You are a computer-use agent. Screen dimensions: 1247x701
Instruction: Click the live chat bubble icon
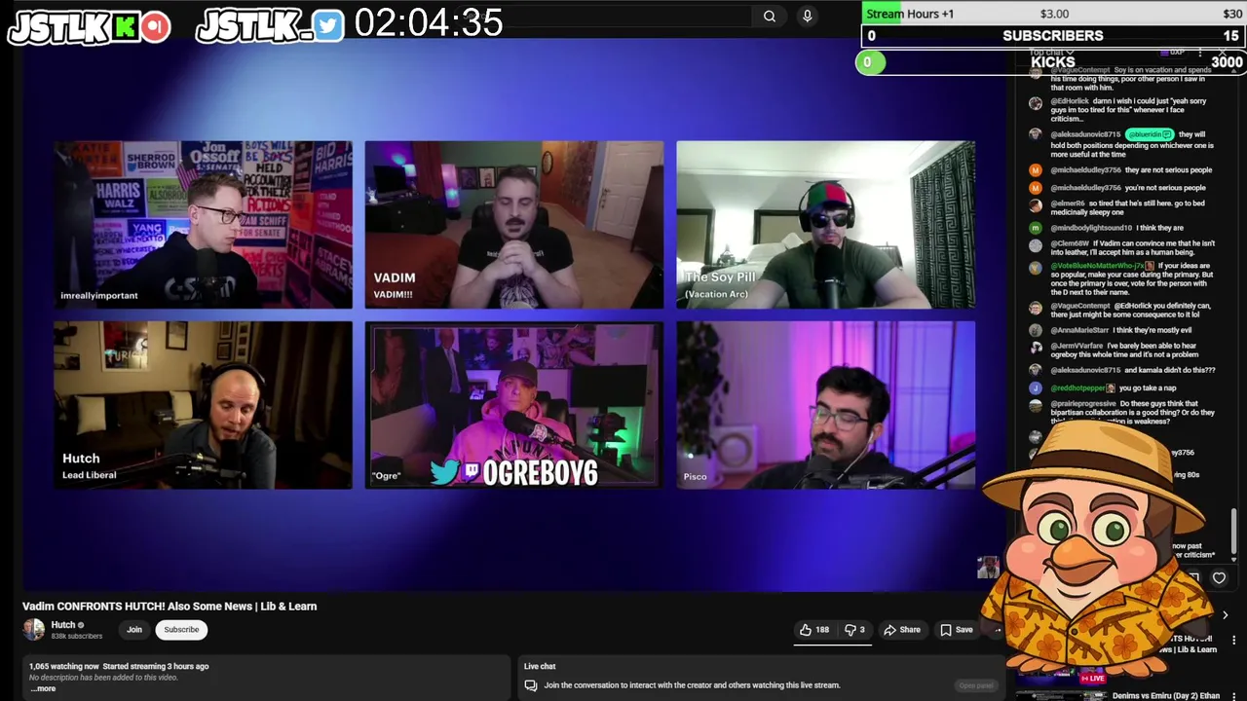coord(531,685)
